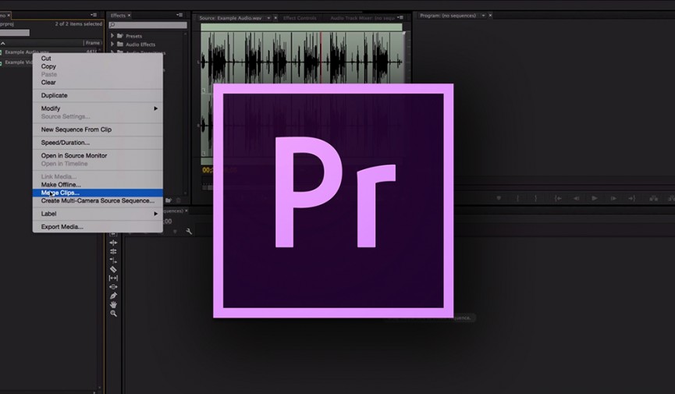Viewport: 675px width, 394px height.
Task: Switch to the Effects tab
Action: [x=118, y=16]
